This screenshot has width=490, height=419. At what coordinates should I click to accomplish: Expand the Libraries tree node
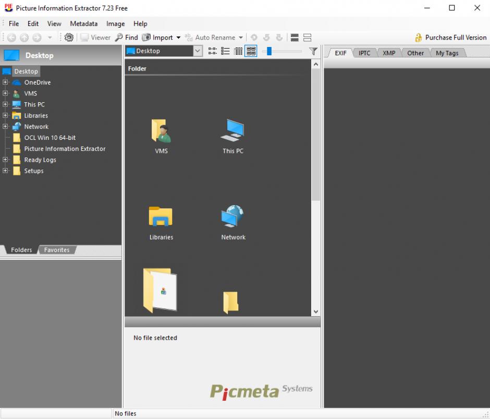point(5,115)
